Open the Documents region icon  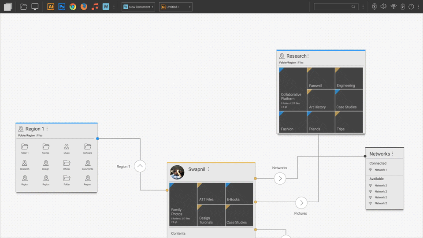(87, 165)
